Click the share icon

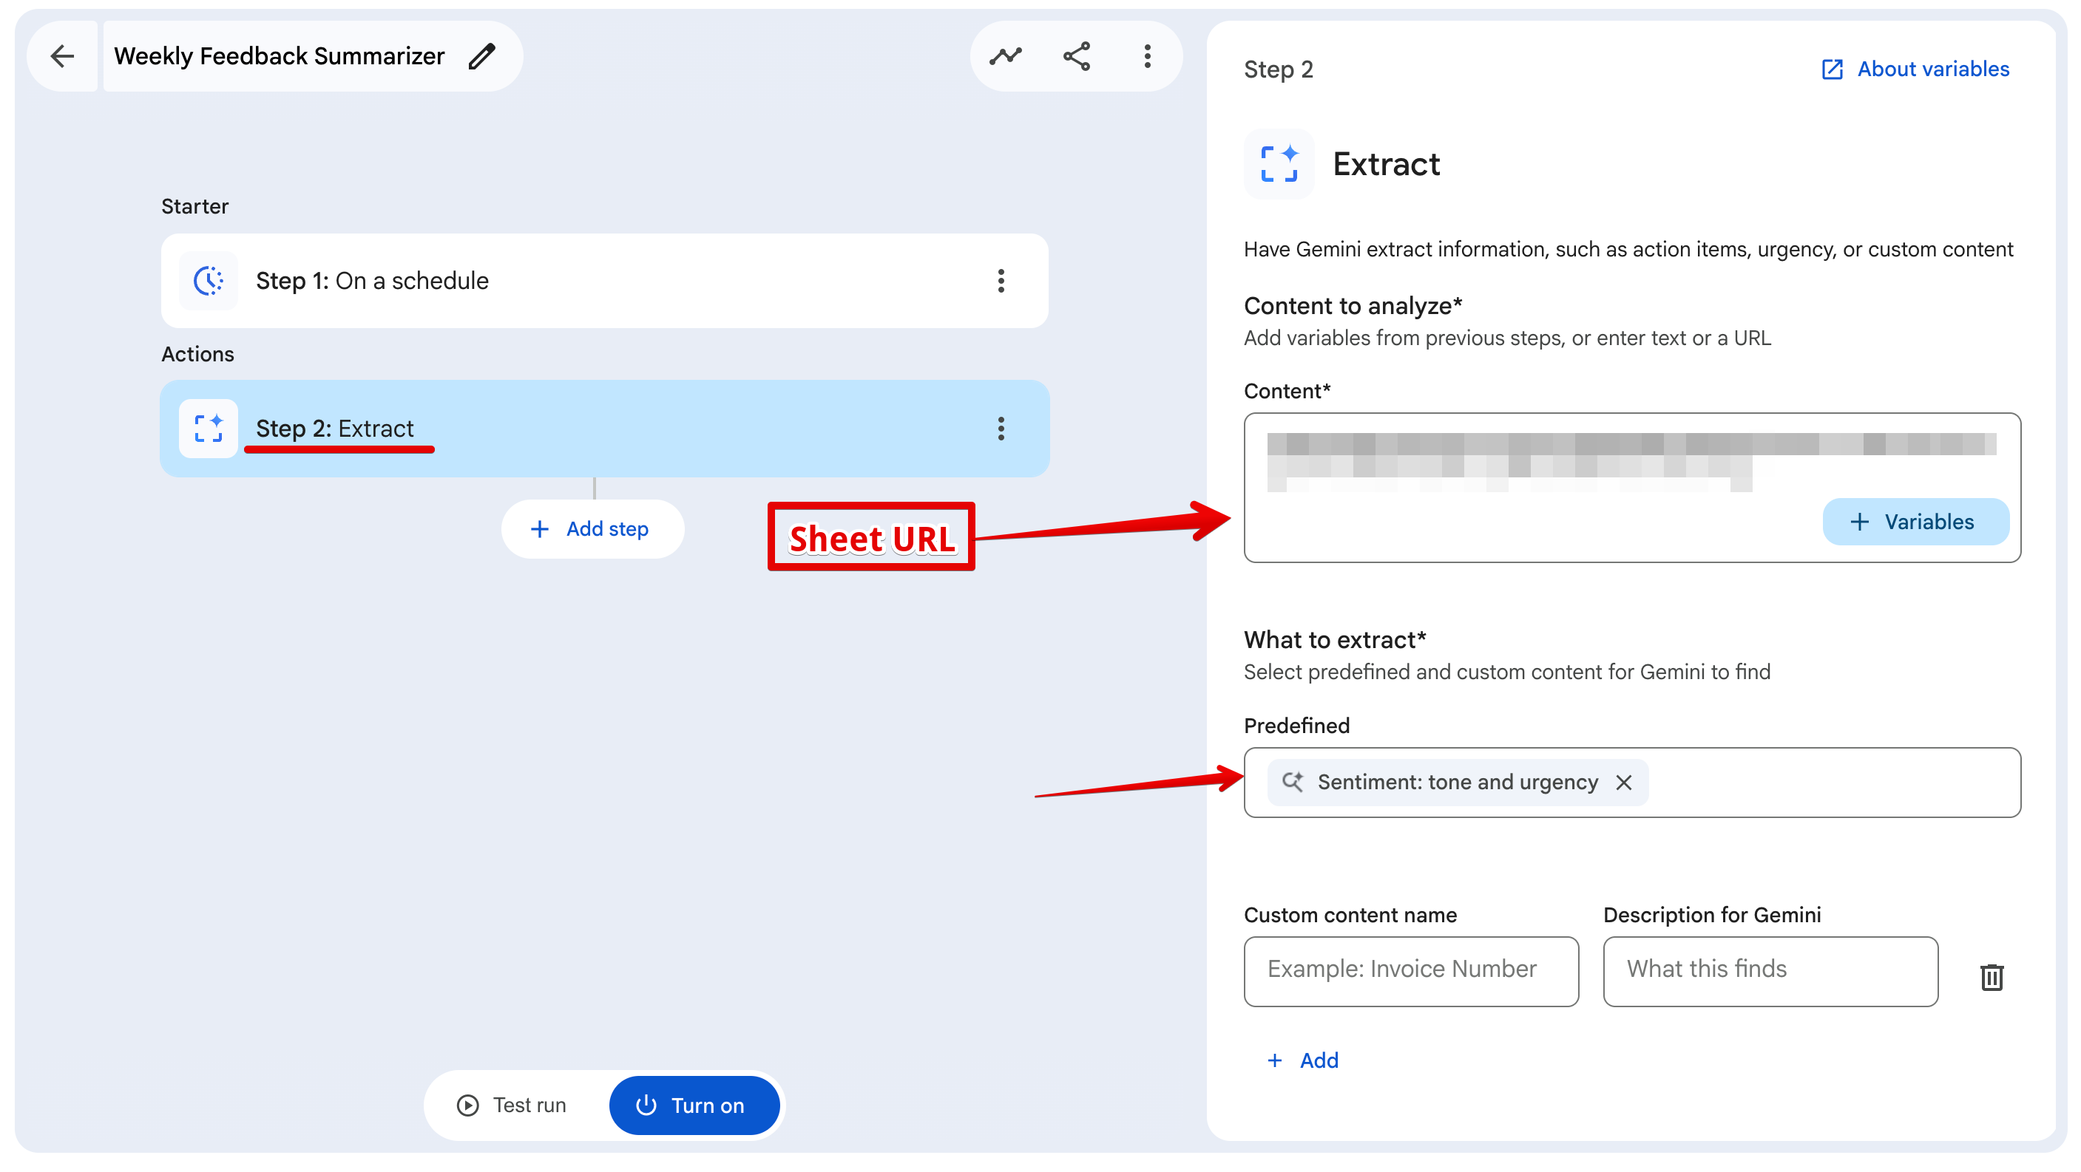point(1076,55)
